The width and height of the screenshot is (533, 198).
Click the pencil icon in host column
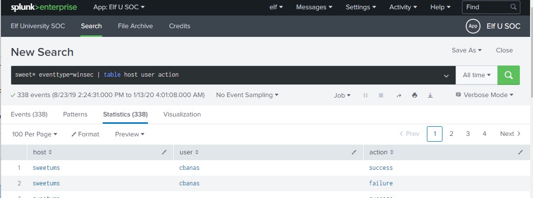tap(164, 152)
